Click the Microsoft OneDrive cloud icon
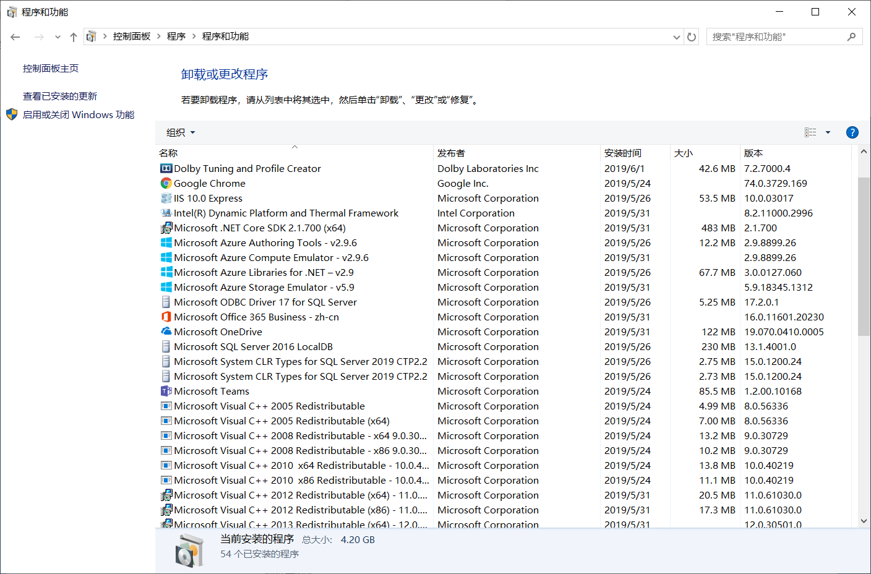 166,332
